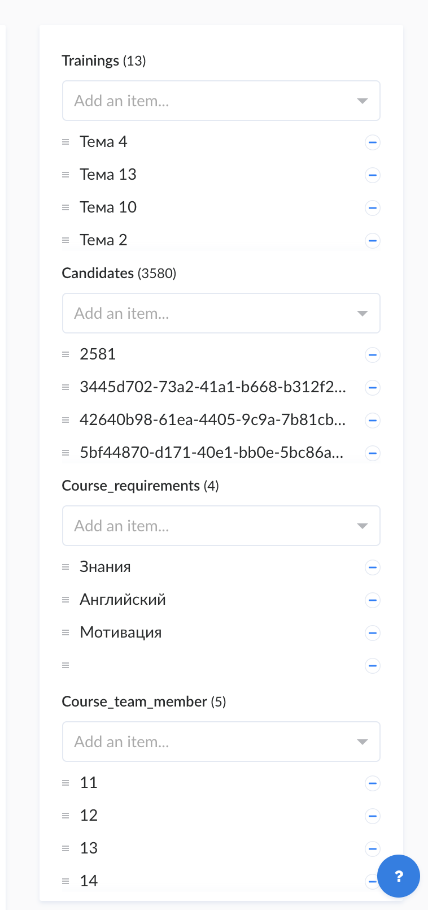The width and height of the screenshot is (428, 910).
Task: Remove "Тема 4" from the Trainings list
Action: point(373,142)
